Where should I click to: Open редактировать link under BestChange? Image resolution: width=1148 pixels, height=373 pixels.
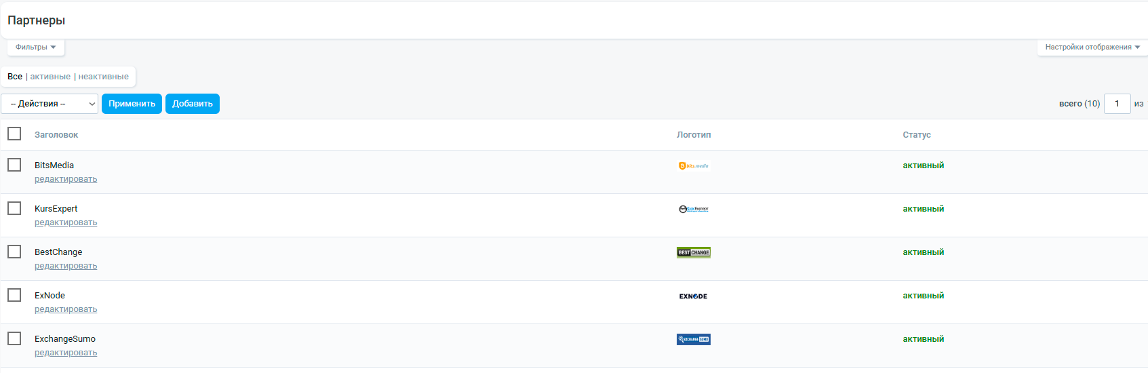66,266
